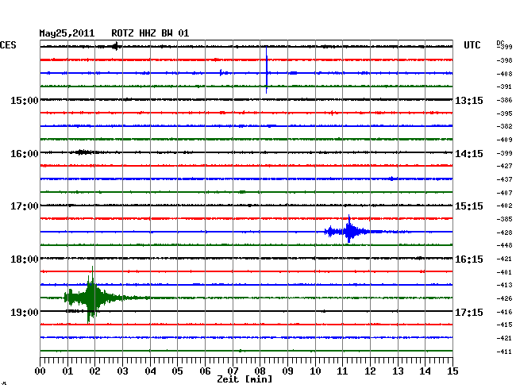Click the 19:00 local time label
The width and height of the screenshot is (516, 392).
coord(25,313)
